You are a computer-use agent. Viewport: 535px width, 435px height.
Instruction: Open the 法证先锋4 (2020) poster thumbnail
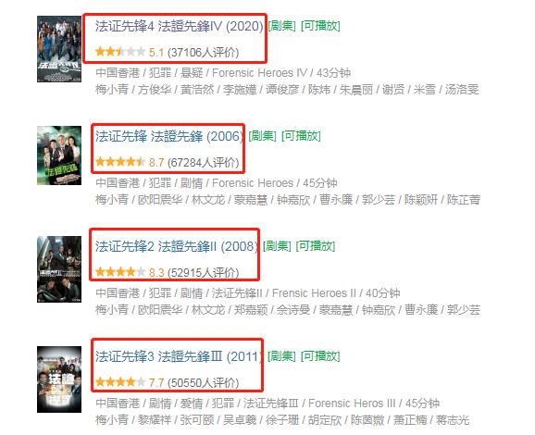pyautogui.click(x=59, y=49)
